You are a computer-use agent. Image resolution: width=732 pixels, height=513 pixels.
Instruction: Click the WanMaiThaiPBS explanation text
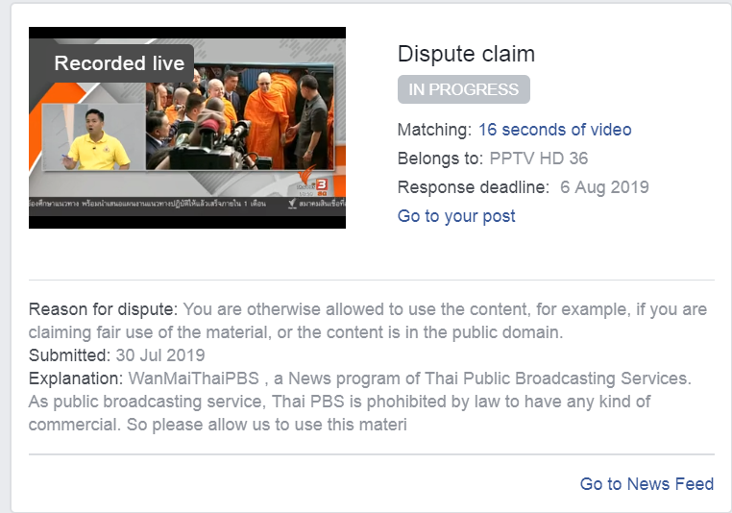pyautogui.click(x=360, y=402)
